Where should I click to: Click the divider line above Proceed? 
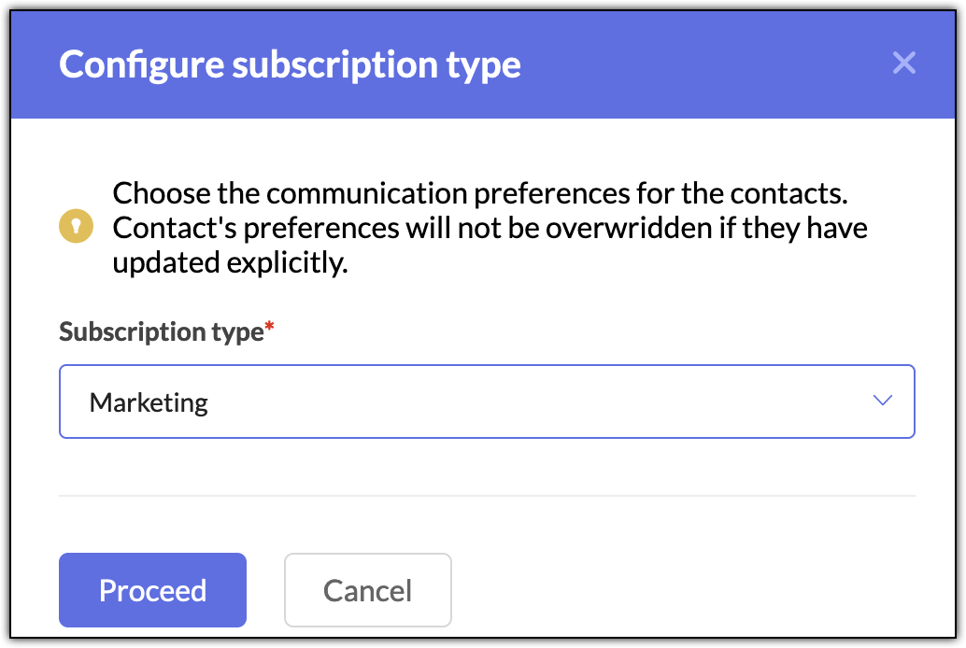[x=486, y=496]
